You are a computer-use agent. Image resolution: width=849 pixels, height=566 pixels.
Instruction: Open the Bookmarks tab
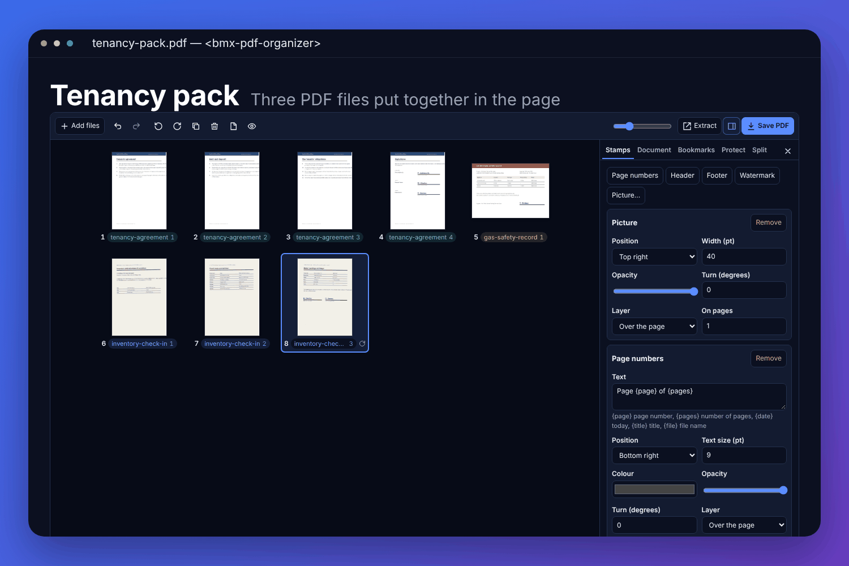(696, 150)
